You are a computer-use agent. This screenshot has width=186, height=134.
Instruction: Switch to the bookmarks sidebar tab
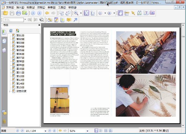(x=4, y=32)
